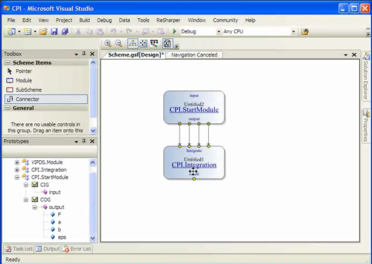Click the CPI.StartModule link in diagram
Viewport: 372px width, 264px height.
tap(194, 110)
